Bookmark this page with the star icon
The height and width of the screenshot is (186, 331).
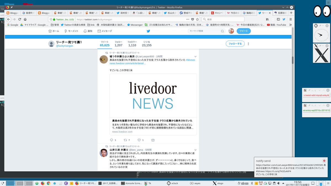click(x=197, y=19)
